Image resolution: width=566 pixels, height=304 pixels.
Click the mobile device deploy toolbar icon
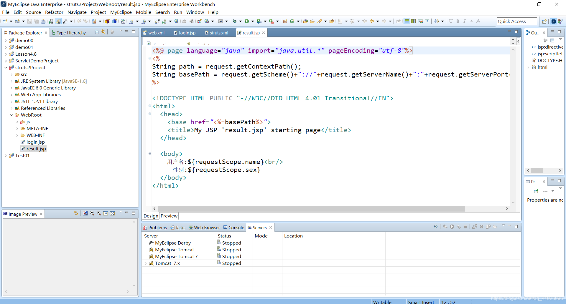(x=51, y=21)
